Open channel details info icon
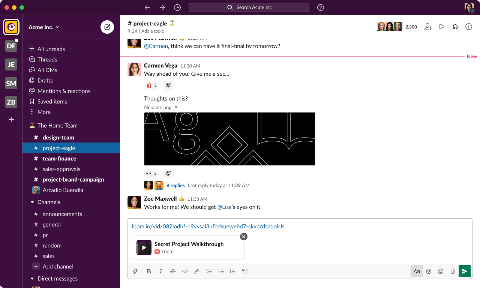The image size is (480, 288). point(468,27)
